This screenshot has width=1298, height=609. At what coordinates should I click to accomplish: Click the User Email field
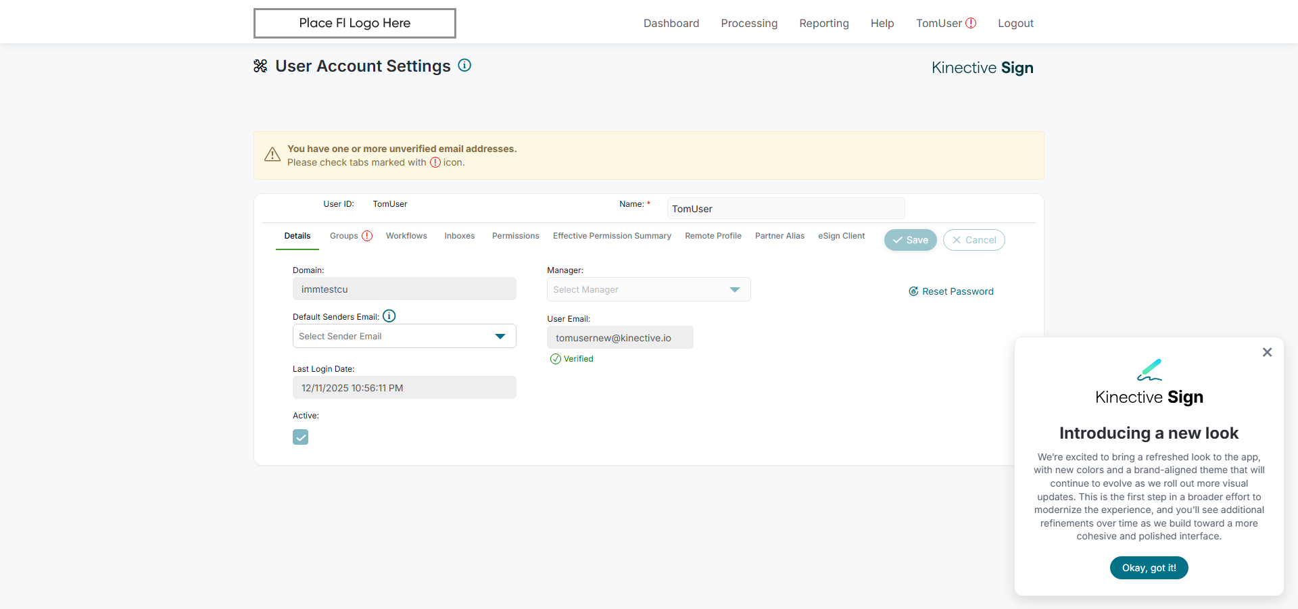[x=620, y=337]
